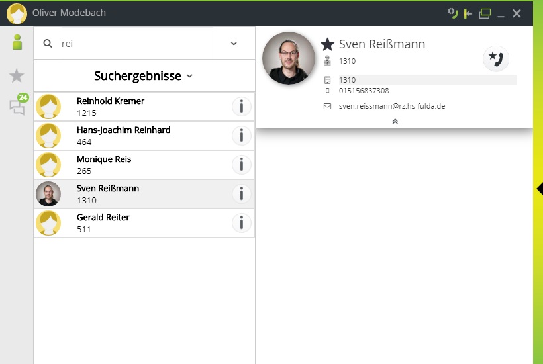Click into the search field containing 'rei'
Image resolution: width=543 pixels, height=364 pixels.
132,44
